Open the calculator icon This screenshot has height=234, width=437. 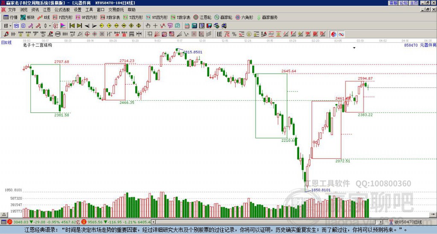[x=194, y=26]
